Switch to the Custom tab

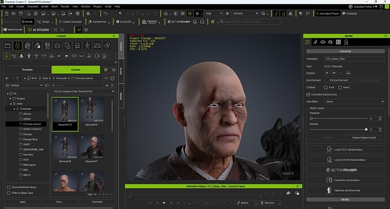click(76, 70)
